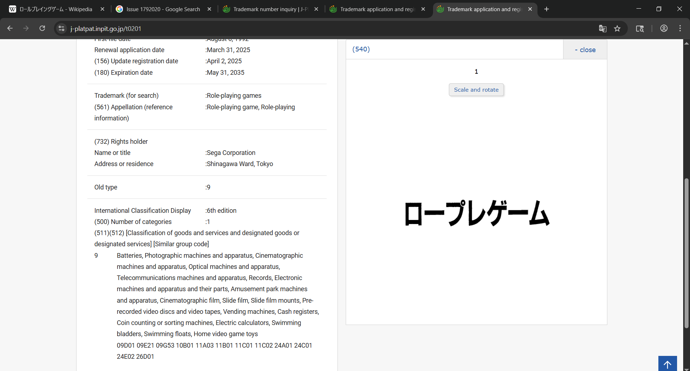The width and height of the screenshot is (690, 371).
Task: Switch to the Wikipedia tab
Action: click(x=56, y=9)
